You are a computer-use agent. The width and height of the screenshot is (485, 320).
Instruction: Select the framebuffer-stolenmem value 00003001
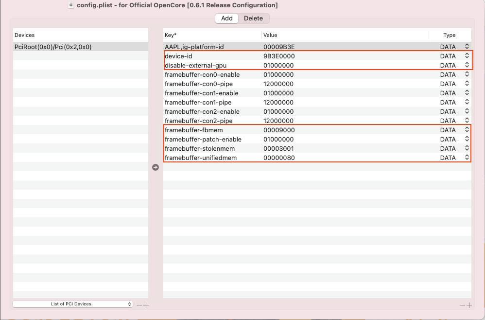(279, 148)
